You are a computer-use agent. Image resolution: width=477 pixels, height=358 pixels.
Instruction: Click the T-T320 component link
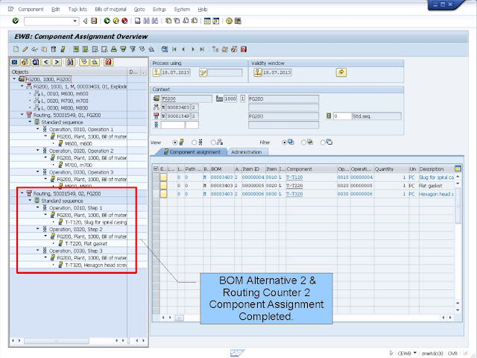pyautogui.click(x=294, y=194)
